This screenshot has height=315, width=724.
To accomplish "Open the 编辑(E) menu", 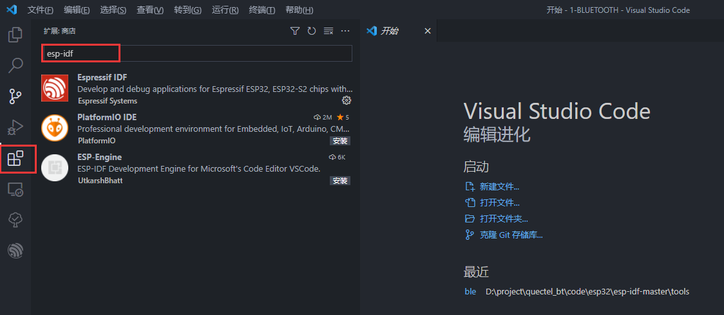I will coord(77,10).
